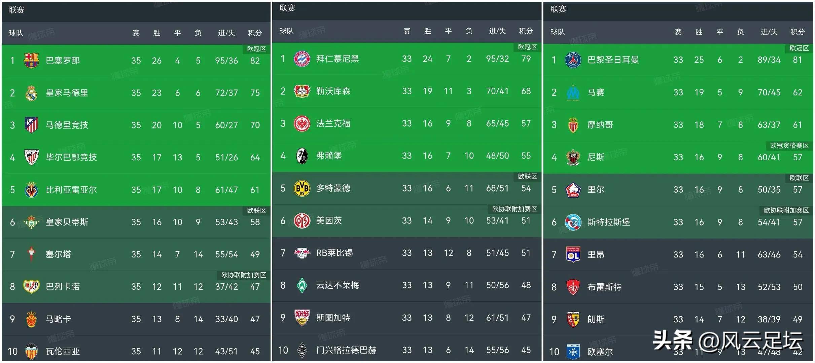Click the Bayern Munich club logo
Image resolution: width=815 pixels, height=363 pixels.
pos(302,59)
